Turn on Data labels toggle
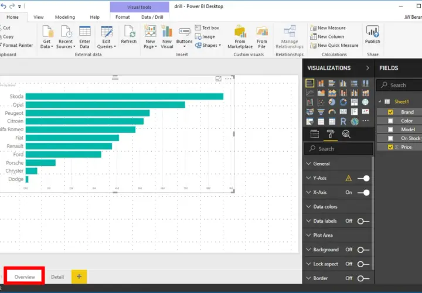Image resolution: width=422 pixels, height=293 pixels. 363,221
